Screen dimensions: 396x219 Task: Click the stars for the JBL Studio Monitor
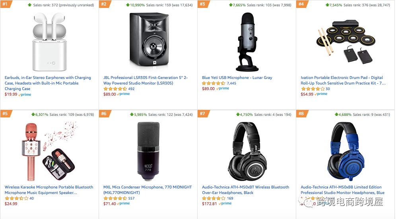pos(115,89)
